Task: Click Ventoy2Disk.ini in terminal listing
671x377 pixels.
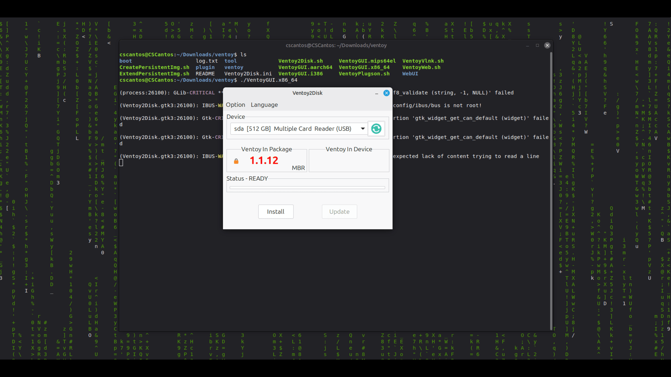Action: click(248, 74)
